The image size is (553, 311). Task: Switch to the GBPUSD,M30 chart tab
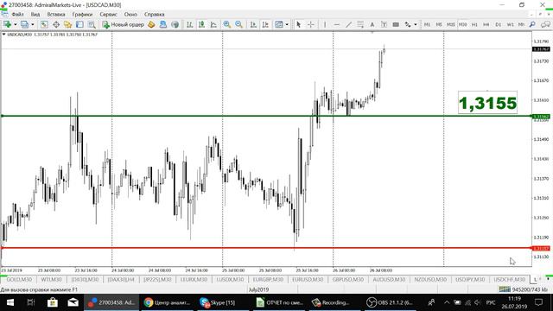coord(347,279)
